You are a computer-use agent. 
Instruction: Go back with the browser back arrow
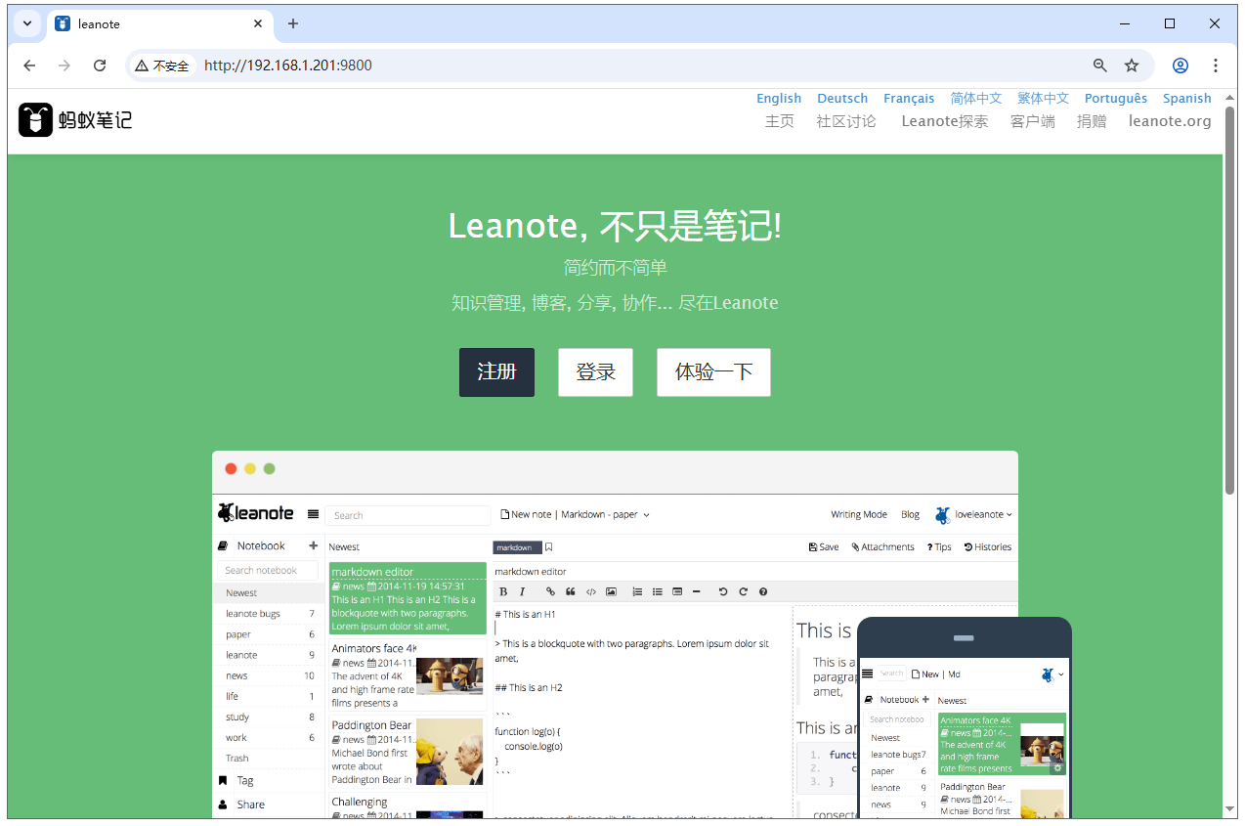coord(30,65)
